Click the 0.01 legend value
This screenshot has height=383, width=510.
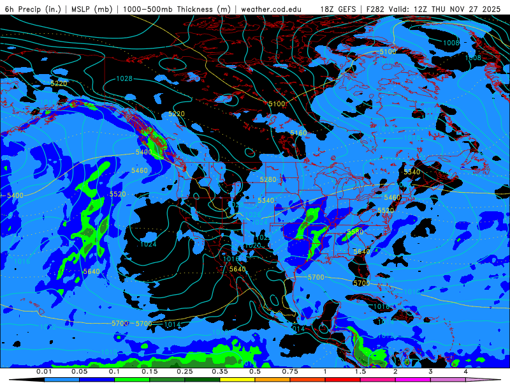(44, 372)
